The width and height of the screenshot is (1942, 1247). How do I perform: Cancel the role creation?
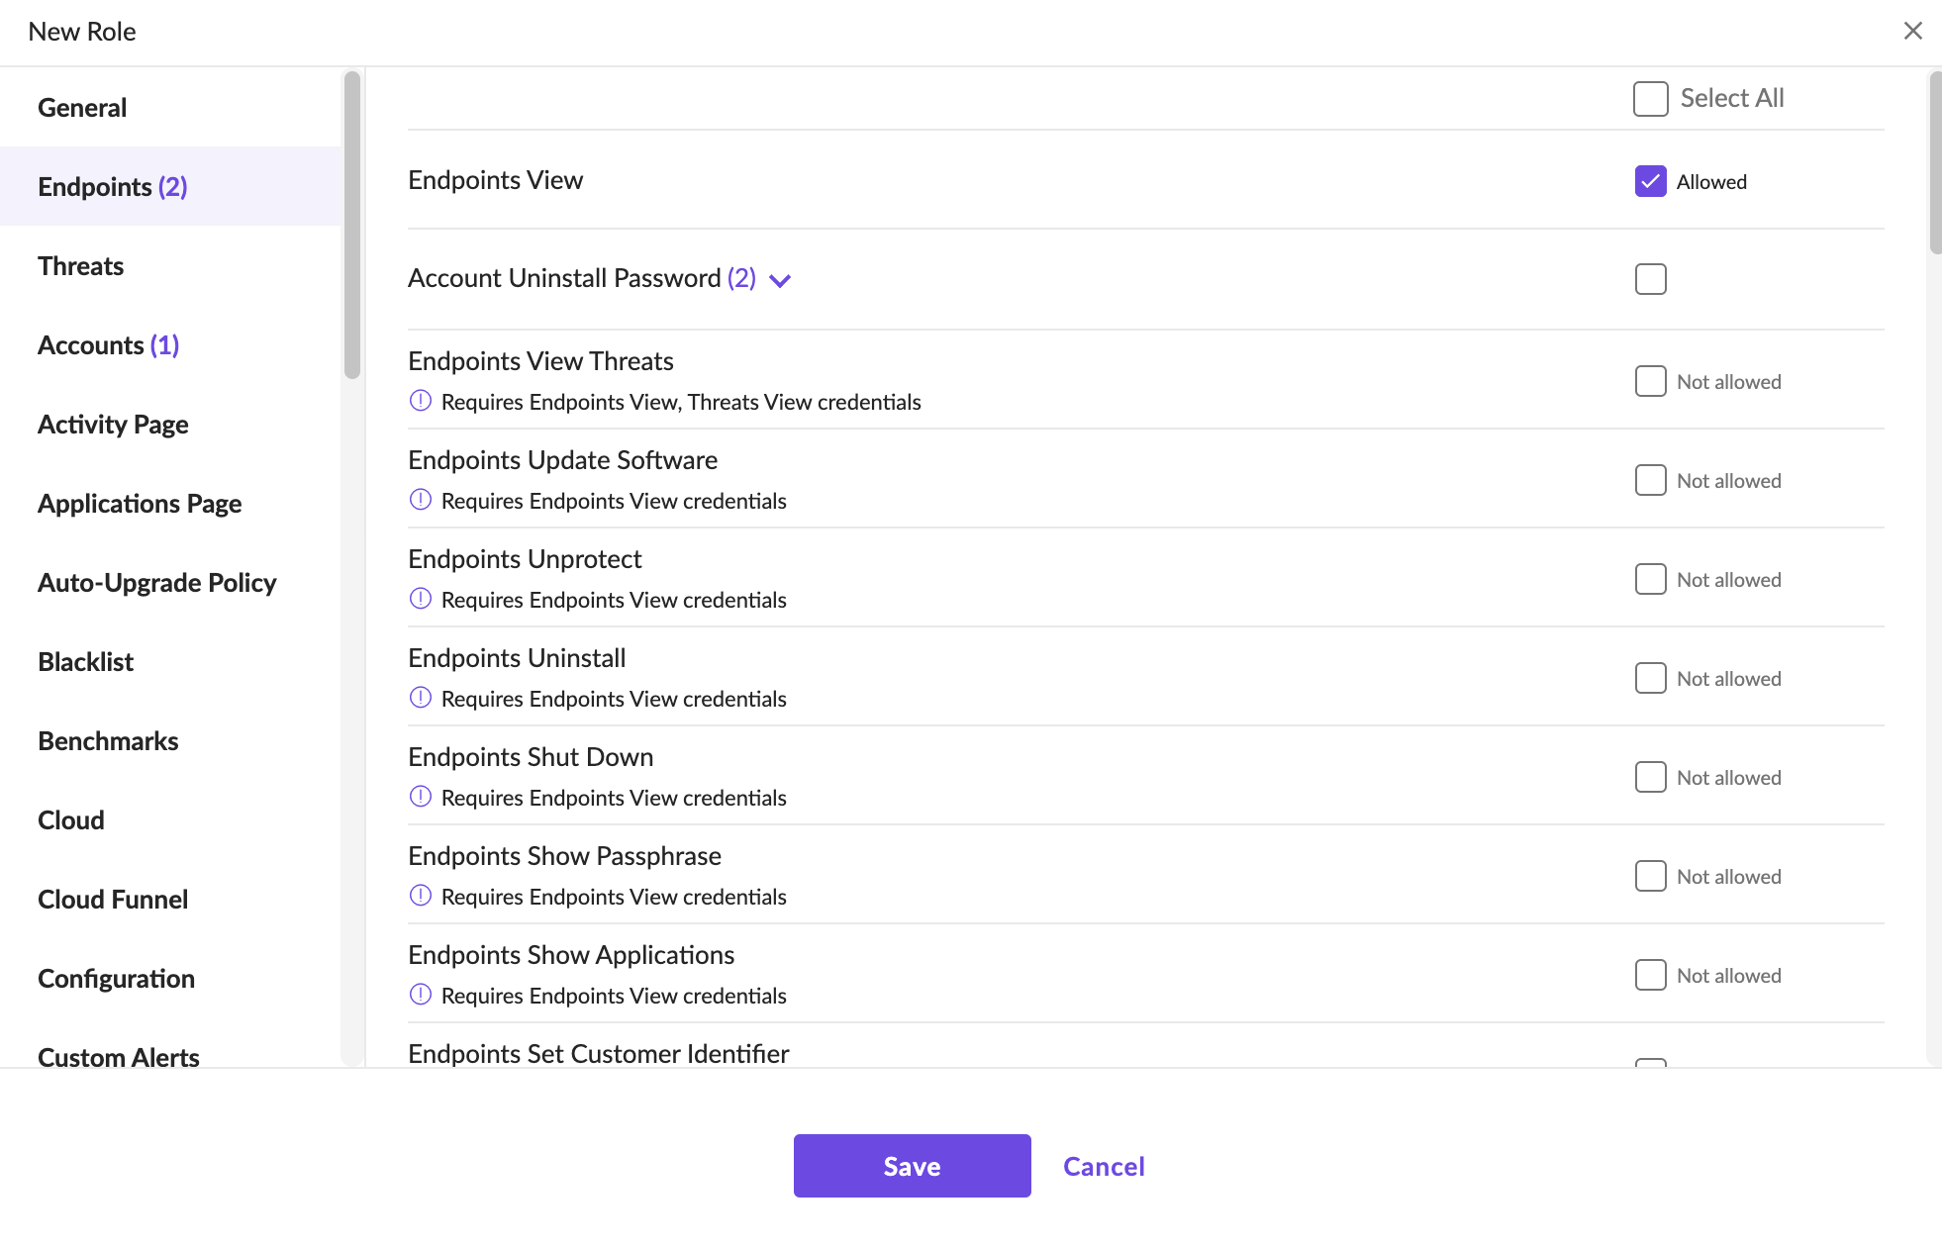[1104, 1166]
